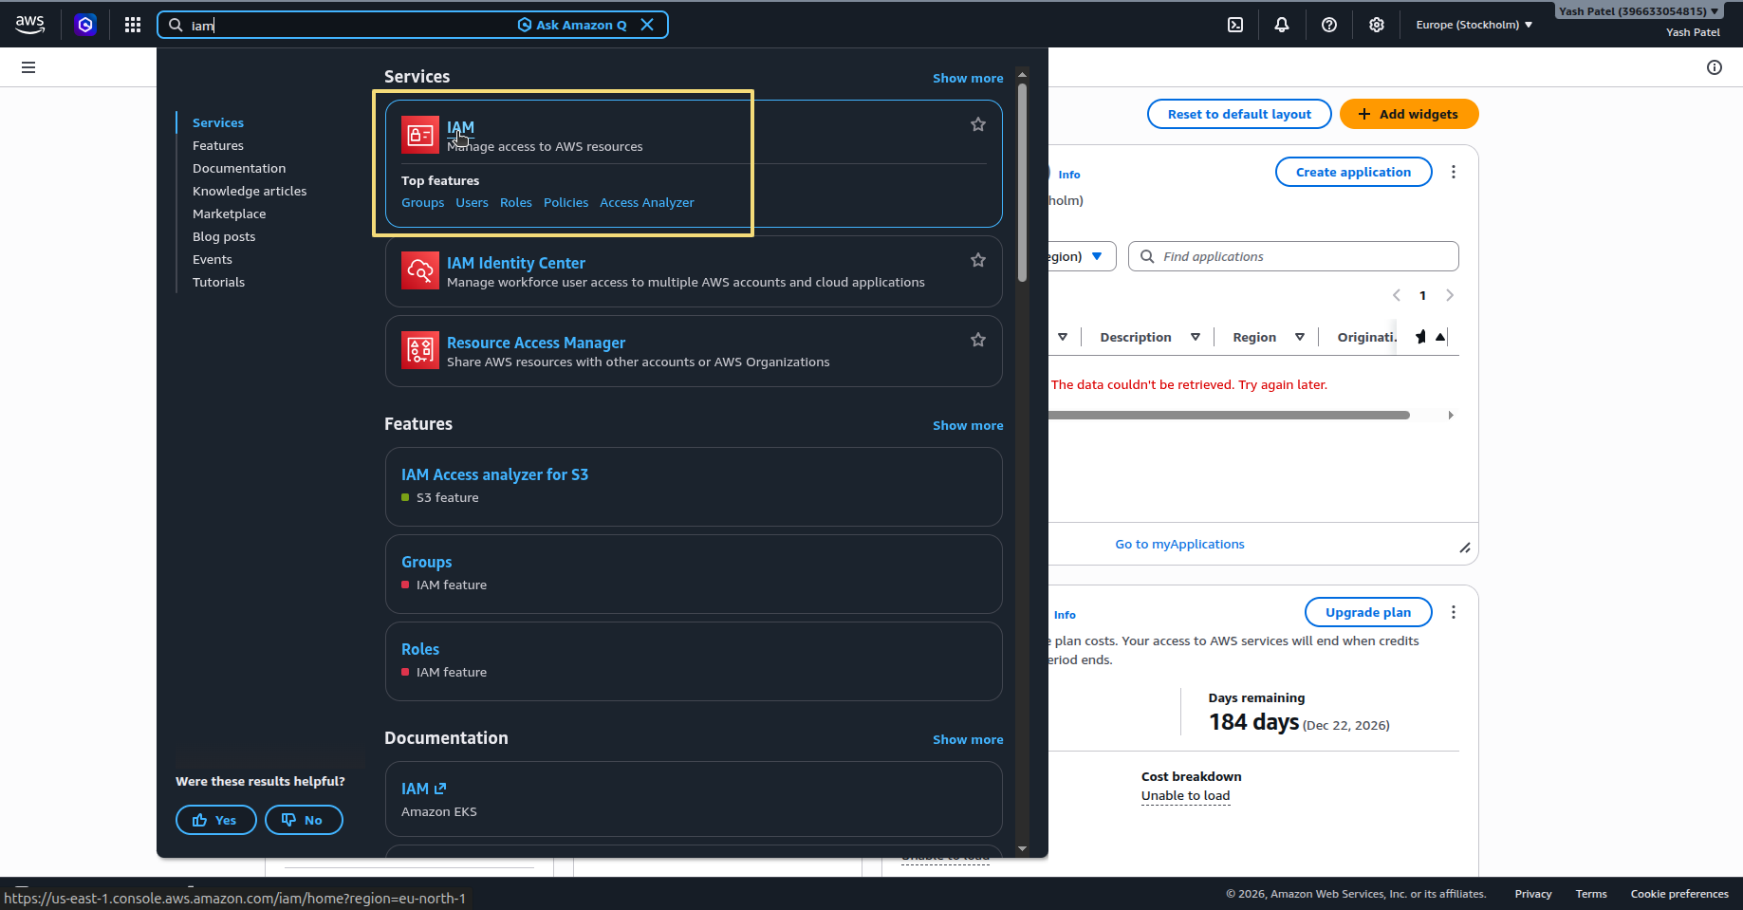Click the IAM Identity Center service icon
This screenshot has width=1743, height=910.
pos(420,270)
